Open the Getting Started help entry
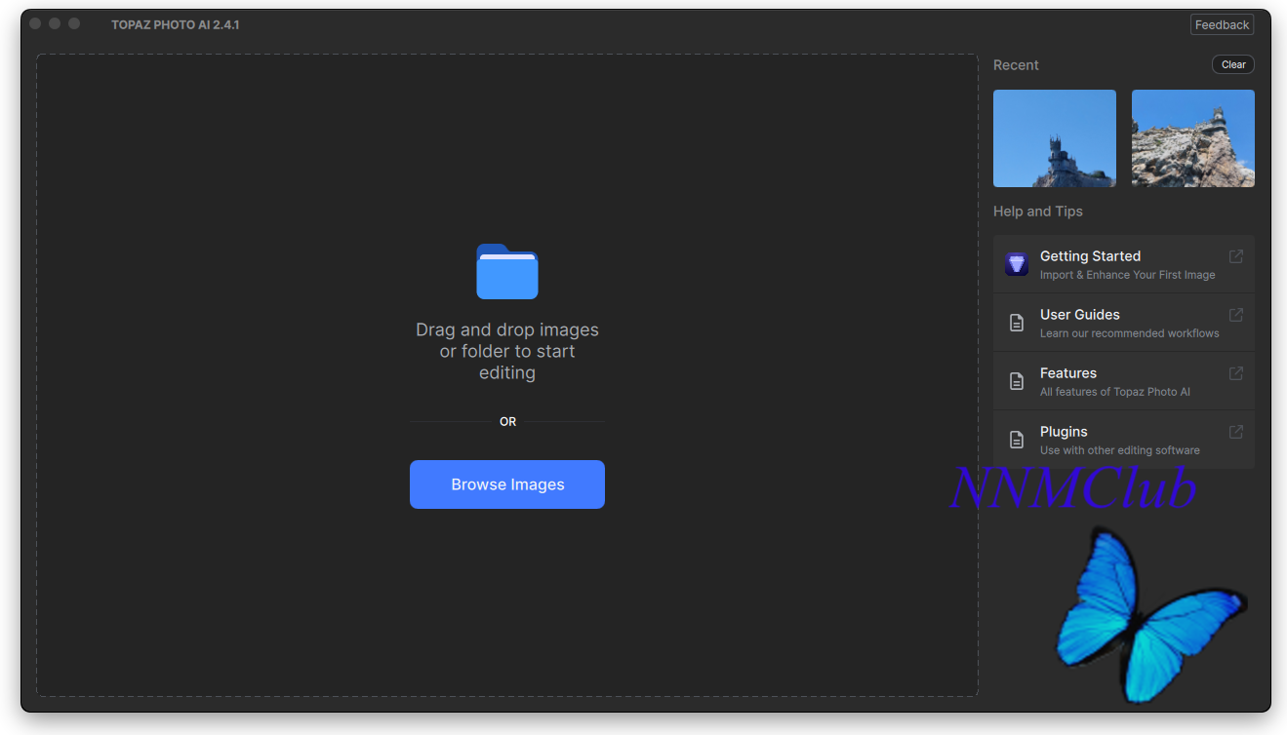 point(1124,264)
